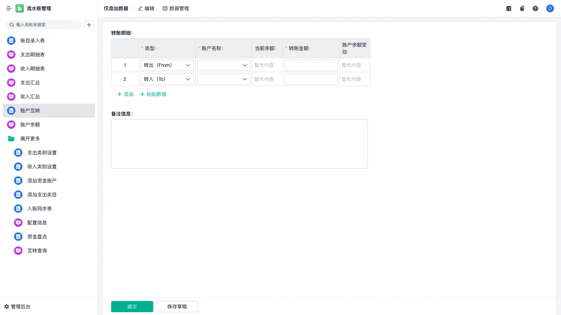Click row number 1 cell in table
561x315 pixels.
125,65
